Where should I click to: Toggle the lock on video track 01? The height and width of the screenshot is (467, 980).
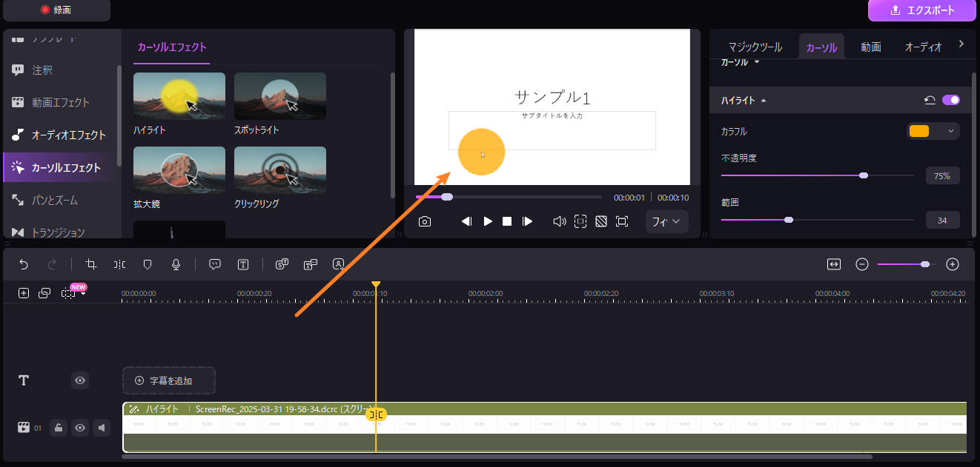click(59, 427)
